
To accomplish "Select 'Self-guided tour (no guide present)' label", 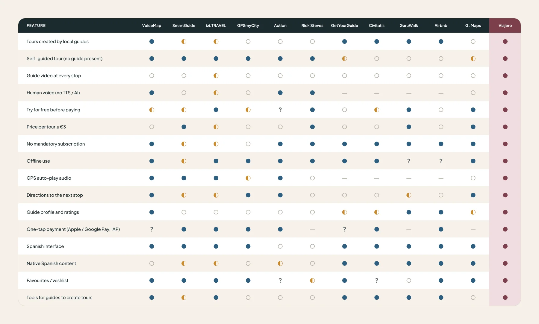I will coord(64,59).
